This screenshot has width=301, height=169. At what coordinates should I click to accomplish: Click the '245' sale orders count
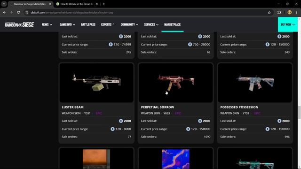(x=128, y=52)
